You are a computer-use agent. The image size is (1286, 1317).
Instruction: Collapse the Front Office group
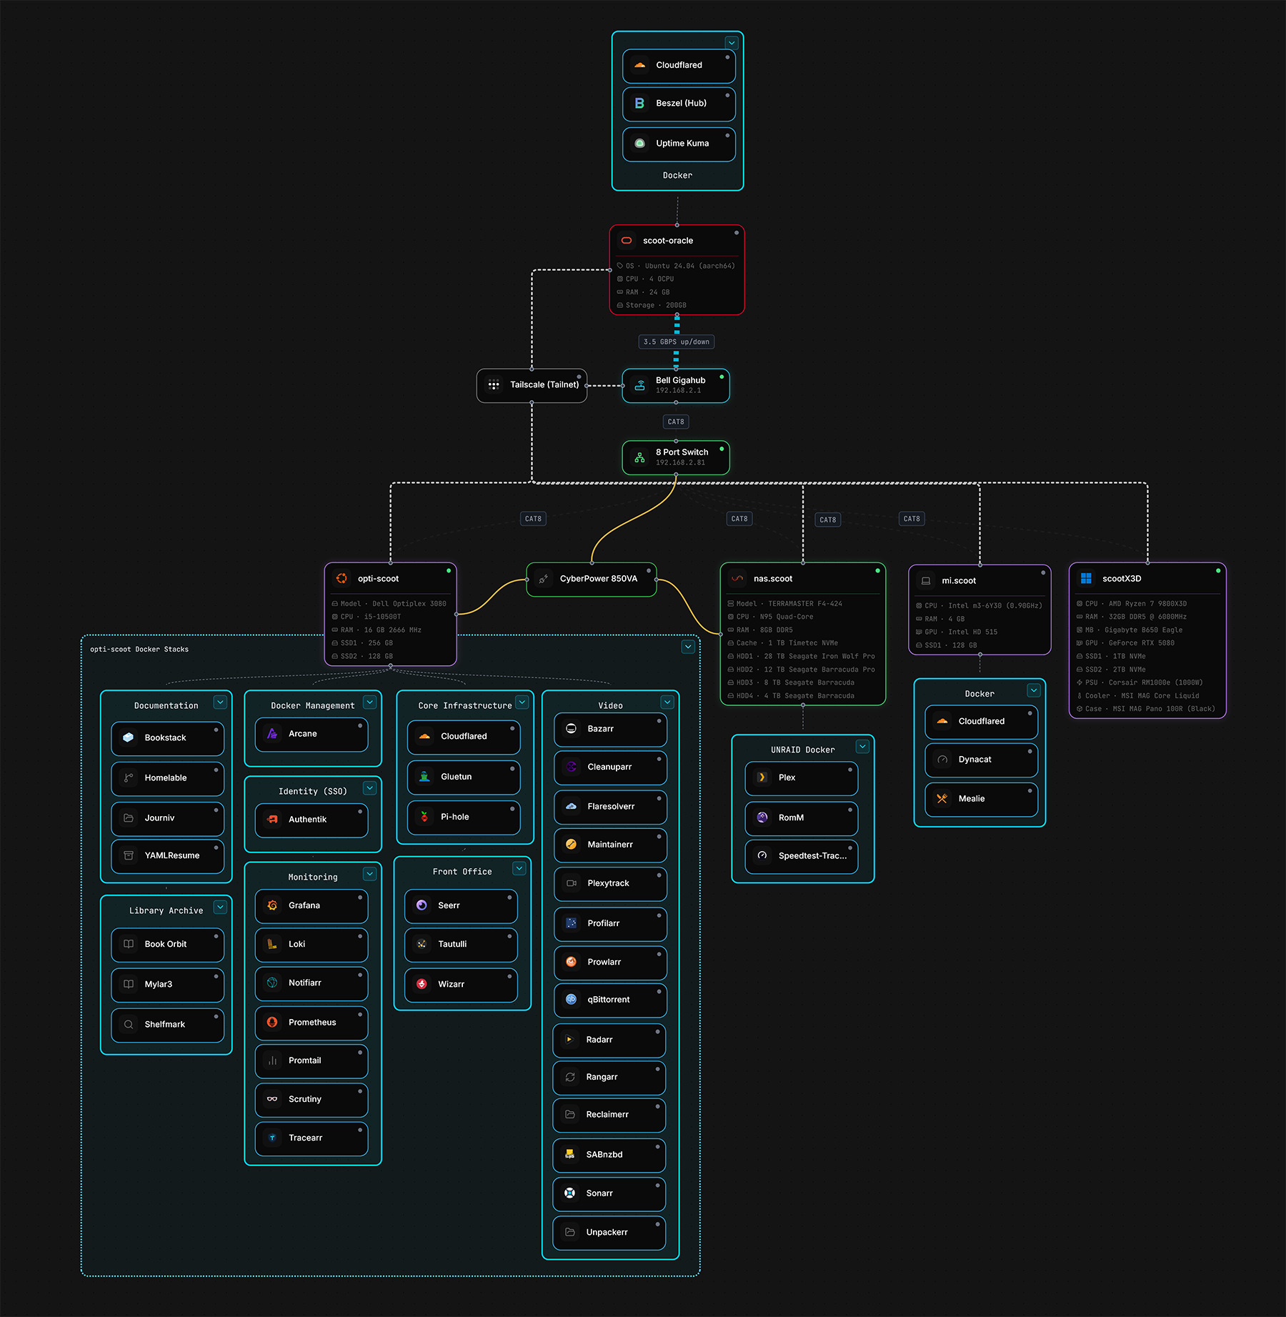(519, 868)
